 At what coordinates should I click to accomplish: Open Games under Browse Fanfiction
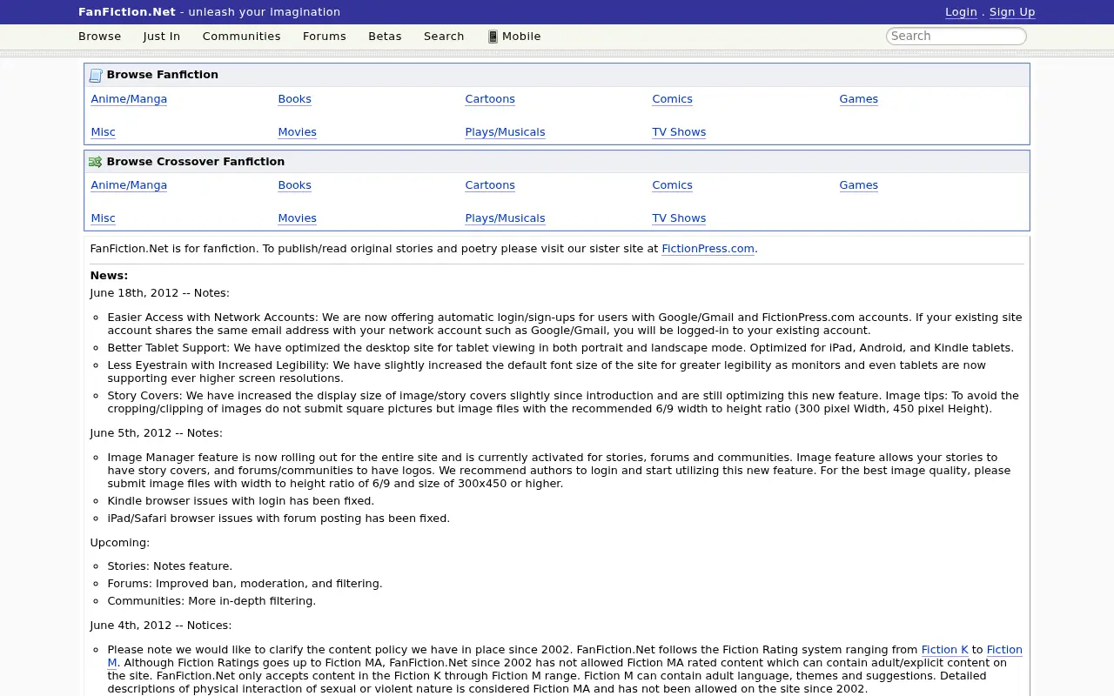tap(859, 99)
